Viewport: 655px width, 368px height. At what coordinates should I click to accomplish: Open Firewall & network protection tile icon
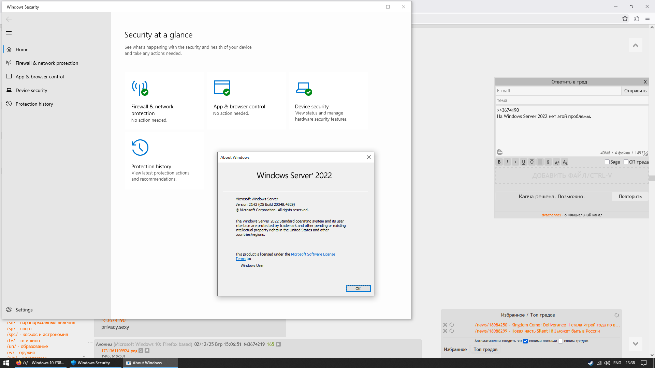(x=140, y=88)
